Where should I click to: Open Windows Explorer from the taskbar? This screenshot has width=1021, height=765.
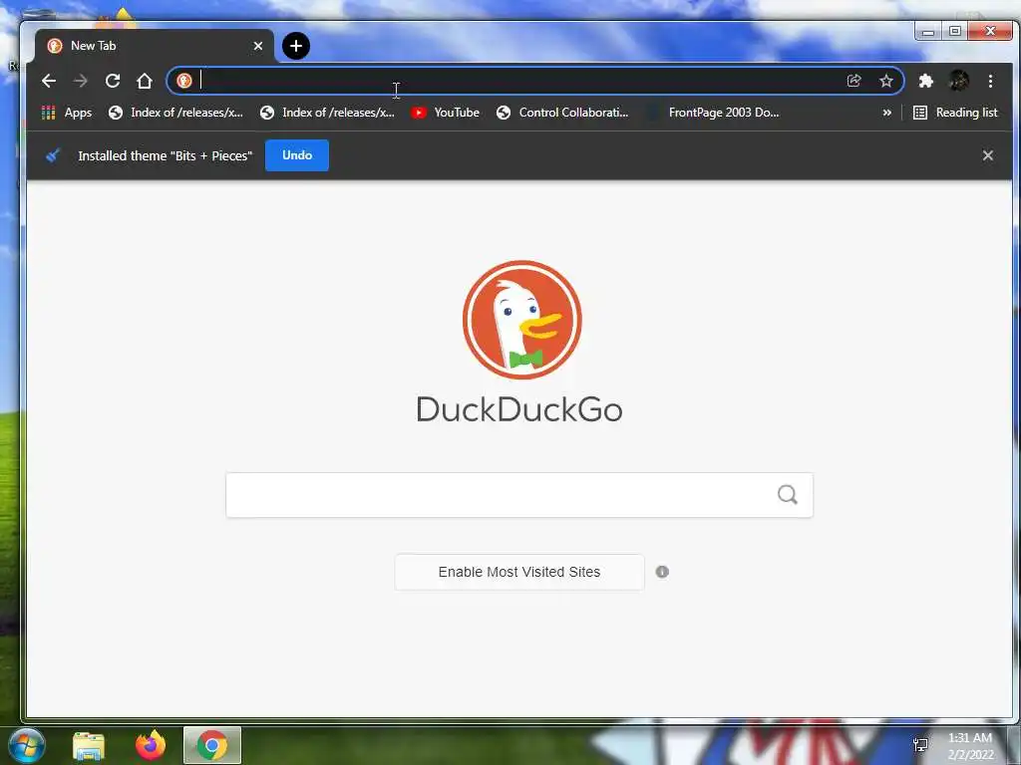(x=89, y=746)
